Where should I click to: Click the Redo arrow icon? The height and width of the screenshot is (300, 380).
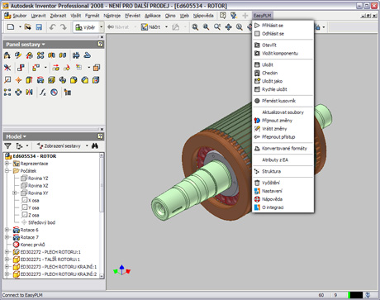(64, 27)
